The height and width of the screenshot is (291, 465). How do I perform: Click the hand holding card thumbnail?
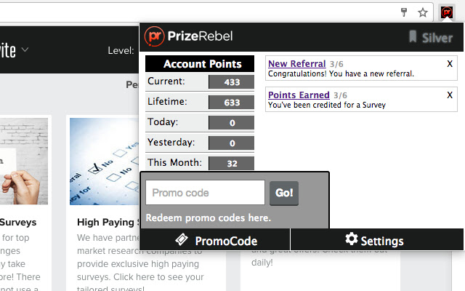(x=23, y=162)
